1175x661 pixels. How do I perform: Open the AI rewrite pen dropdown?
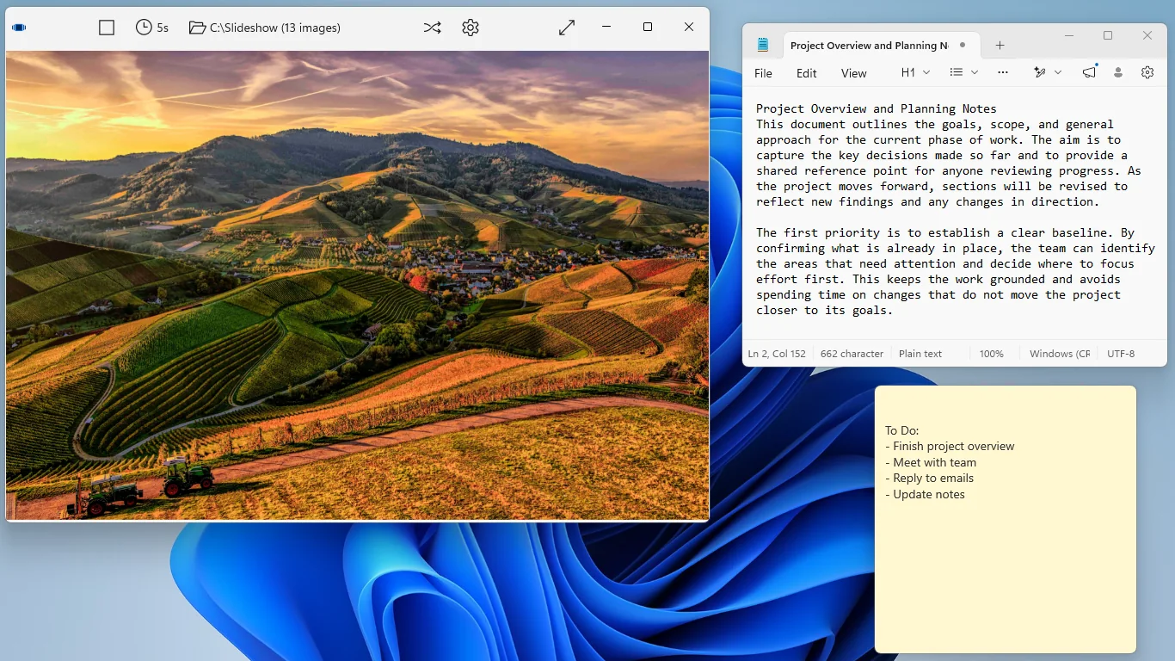(x=1048, y=72)
